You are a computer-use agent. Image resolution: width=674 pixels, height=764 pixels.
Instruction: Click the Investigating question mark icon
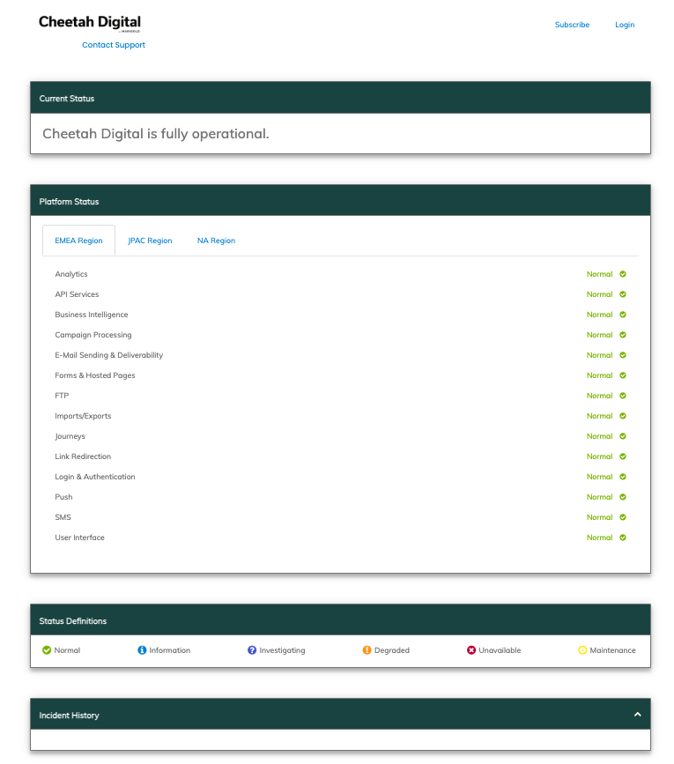tap(252, 650)
